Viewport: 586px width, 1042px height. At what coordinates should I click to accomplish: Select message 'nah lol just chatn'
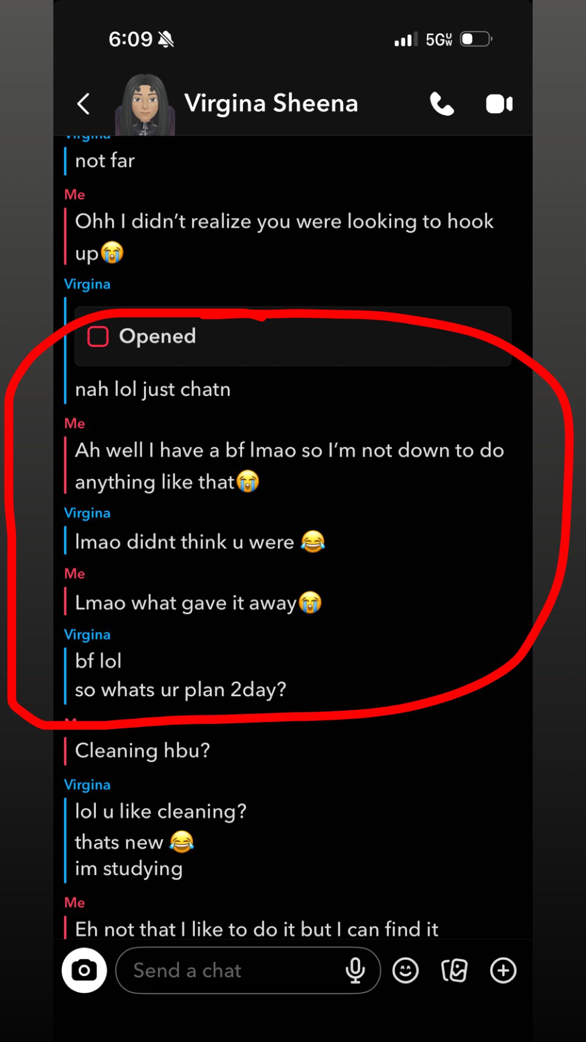point(153,389)
